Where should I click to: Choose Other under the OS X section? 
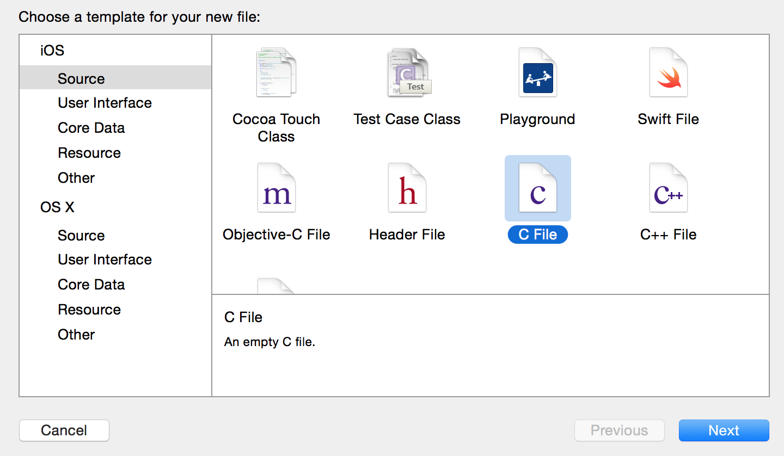[x=76, y=335]
